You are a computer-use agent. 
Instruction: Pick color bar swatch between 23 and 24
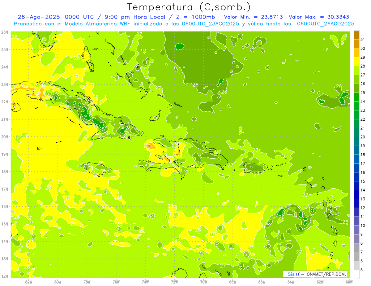tap(356, 106)
